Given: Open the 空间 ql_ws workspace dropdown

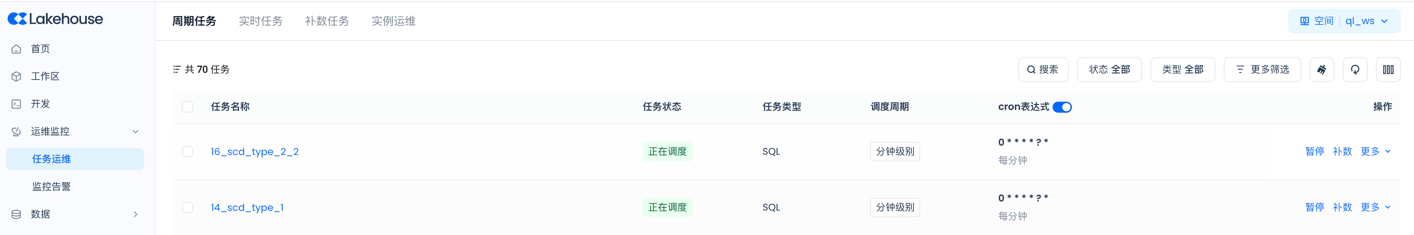Looking at the screenshot, I should click(1344, 21).
